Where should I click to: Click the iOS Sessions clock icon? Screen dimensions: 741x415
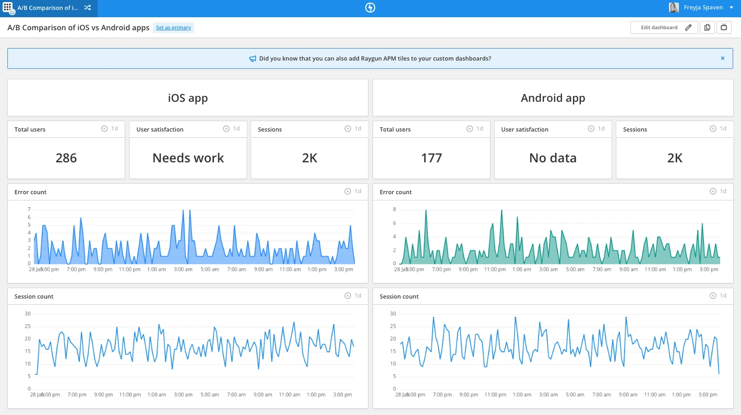coord(348,128)
